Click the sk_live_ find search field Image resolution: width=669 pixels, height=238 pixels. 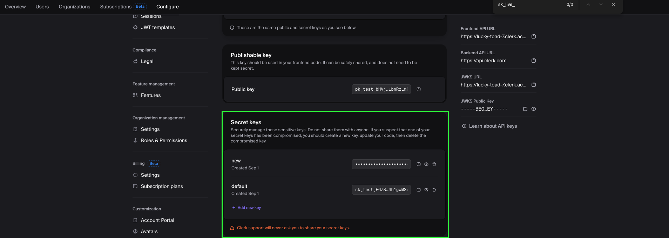point(529,5)
